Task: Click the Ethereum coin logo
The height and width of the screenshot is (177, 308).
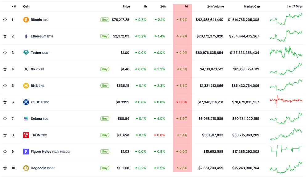Action: point(26,36)
